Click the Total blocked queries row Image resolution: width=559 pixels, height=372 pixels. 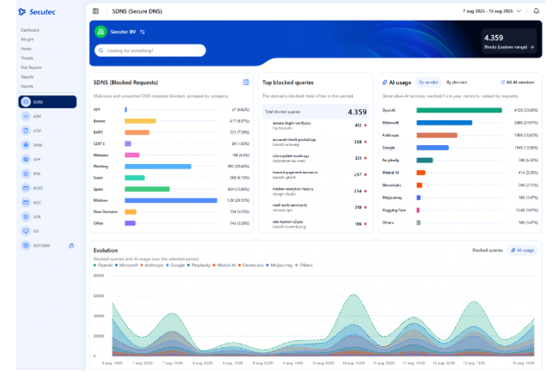[x=316, y=112]
